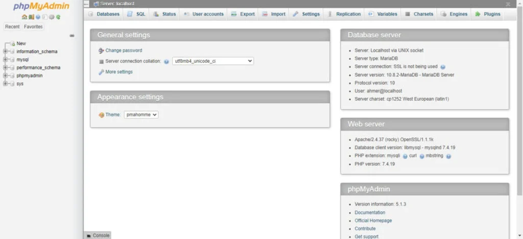Click the performance_schema database icon
The image size is (523, 239).
[x=13, y=68]
